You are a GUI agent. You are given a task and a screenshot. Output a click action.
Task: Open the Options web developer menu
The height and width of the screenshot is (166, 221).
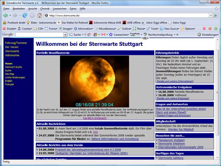click(188, 29)
